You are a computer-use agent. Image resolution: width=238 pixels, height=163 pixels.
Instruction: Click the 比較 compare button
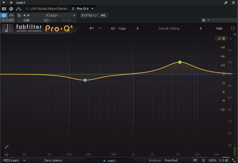[26, 20]
